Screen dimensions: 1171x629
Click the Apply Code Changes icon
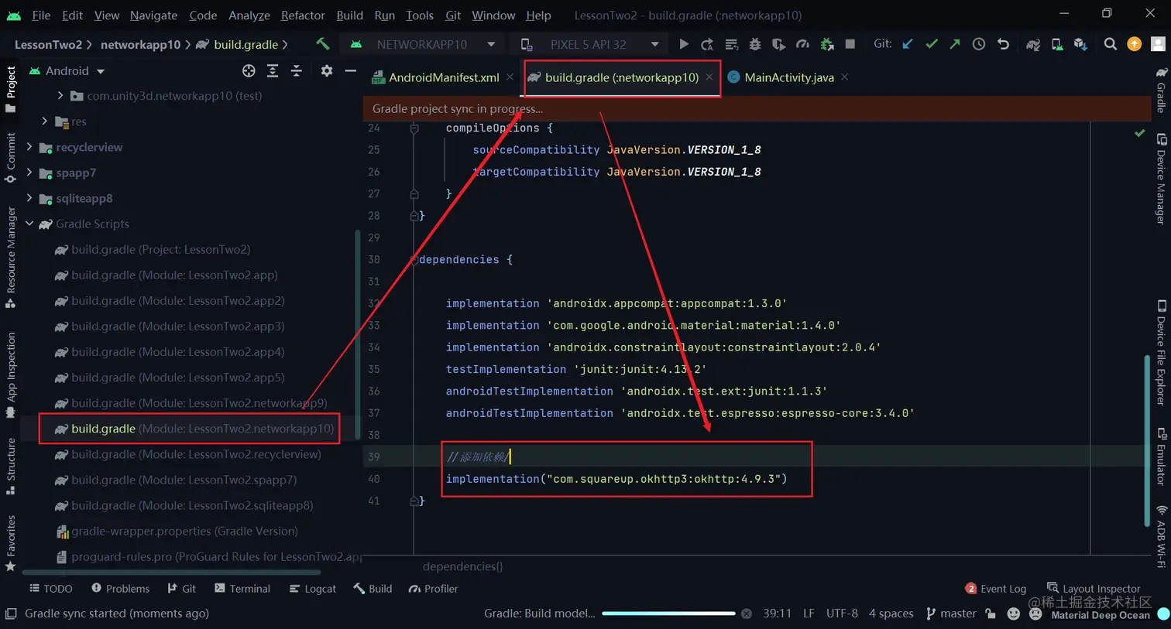point(731,44)
